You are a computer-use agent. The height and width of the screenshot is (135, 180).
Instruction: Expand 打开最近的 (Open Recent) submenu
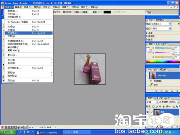click(29, 17)
